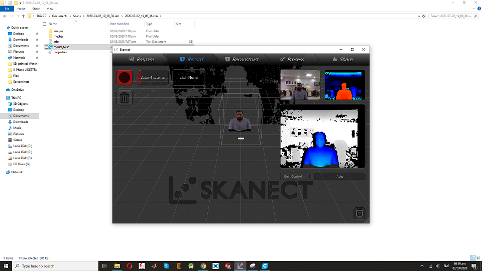
Task: Open the Share tab in Skanect
Action: click(342, 59)
